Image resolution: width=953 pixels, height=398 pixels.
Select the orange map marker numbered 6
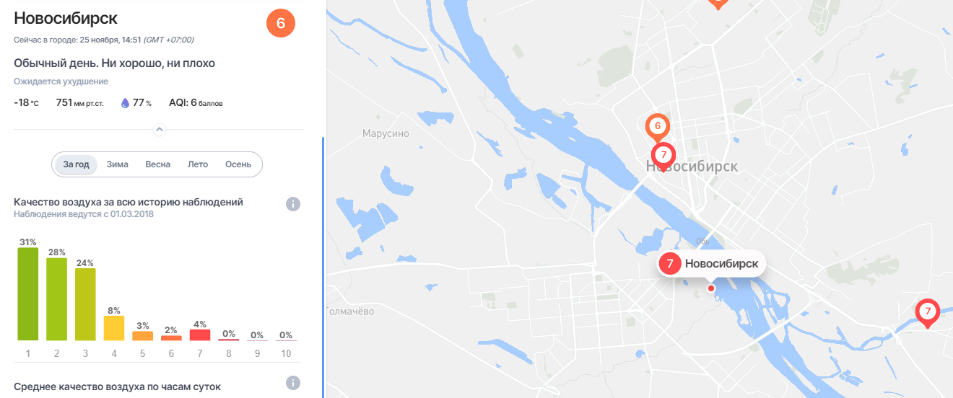coord(657,128)
